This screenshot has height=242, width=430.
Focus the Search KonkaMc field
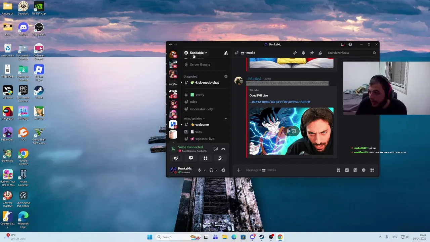(352, 53)
